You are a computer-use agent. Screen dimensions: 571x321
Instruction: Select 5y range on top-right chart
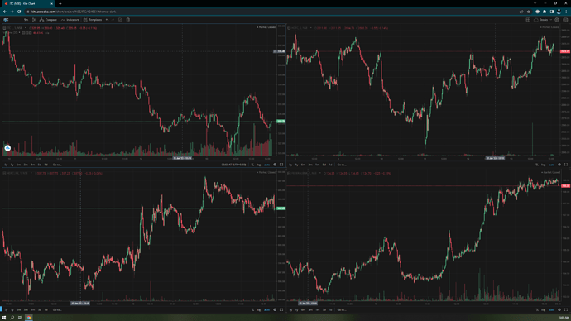(290, 165)
